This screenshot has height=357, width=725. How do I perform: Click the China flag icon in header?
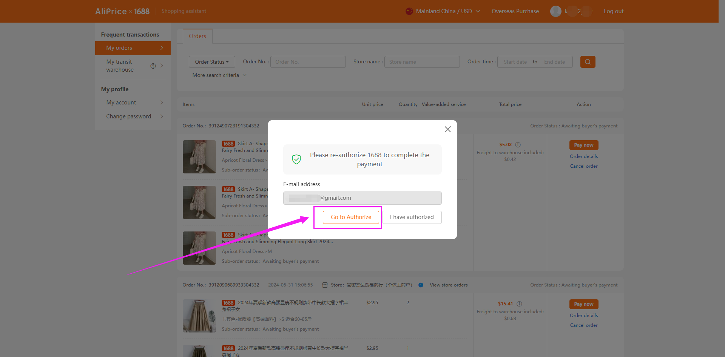pos(409,11)
